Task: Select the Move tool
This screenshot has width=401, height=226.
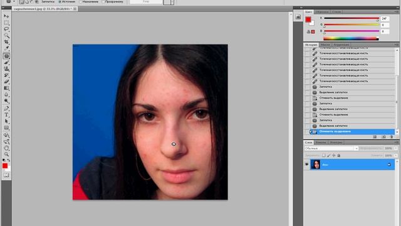Action: [6, 16]
